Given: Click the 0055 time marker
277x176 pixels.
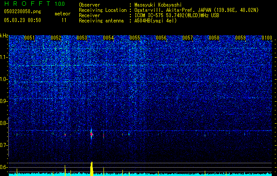Looking at the screenshot, I should 135,38.
